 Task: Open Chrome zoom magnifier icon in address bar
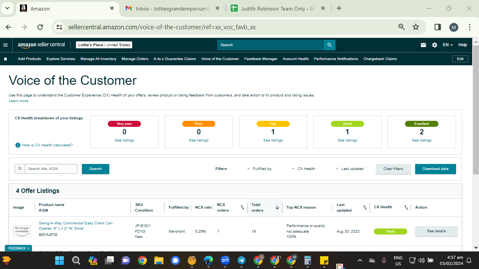[x=402, y=27]
